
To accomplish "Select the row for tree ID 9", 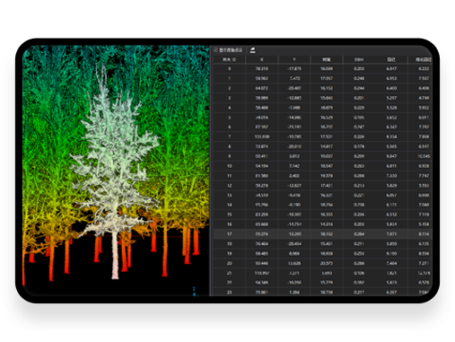I will [322, 156].
